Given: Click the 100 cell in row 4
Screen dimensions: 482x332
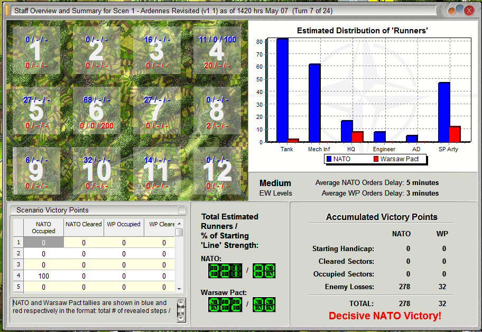Looking at the screenshot, I should pyautogui.click(x=44, y=276).
